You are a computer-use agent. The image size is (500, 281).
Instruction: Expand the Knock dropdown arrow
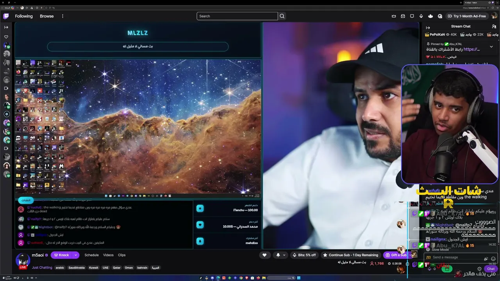click(76, 255)
